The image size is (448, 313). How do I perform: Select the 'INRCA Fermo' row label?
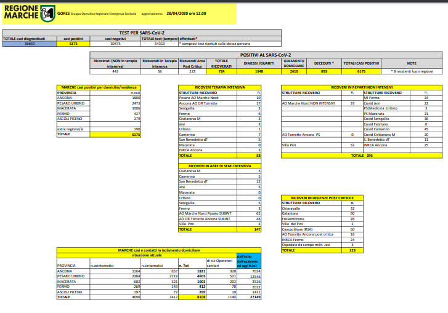pyautogui.click(x=293, y=240)
